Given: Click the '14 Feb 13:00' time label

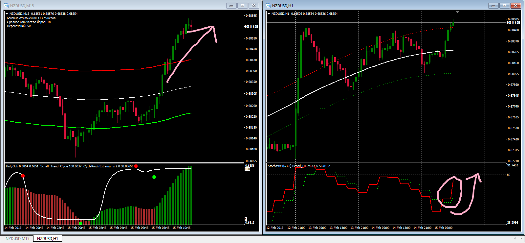Looking at the screenshot, I should click(x=401, y=228).
